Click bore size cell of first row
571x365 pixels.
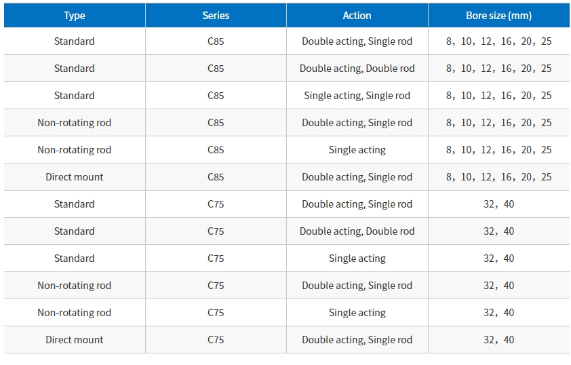(498, 41)
